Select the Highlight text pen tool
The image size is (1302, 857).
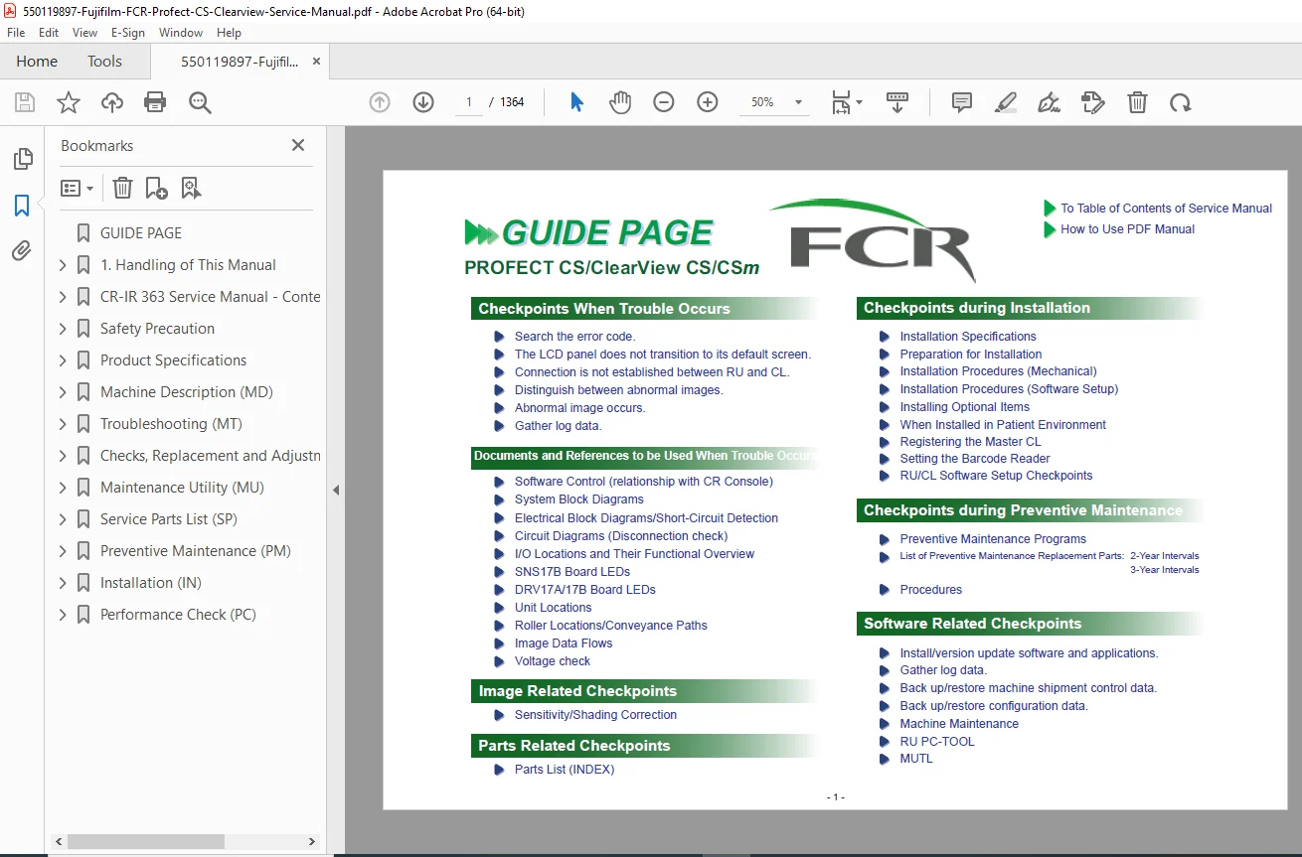point(1005,102)
